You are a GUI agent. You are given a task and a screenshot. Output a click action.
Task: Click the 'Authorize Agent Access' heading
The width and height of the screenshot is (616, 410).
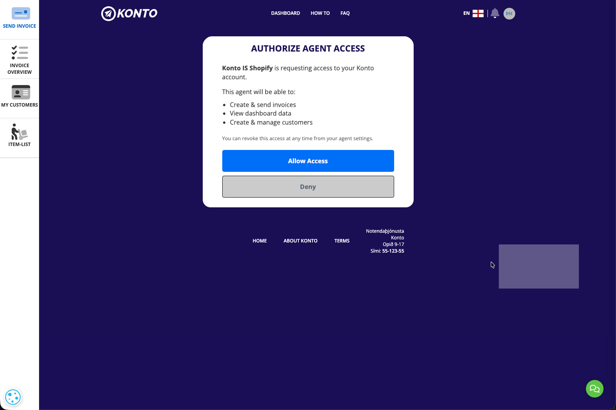pos(308,48)
